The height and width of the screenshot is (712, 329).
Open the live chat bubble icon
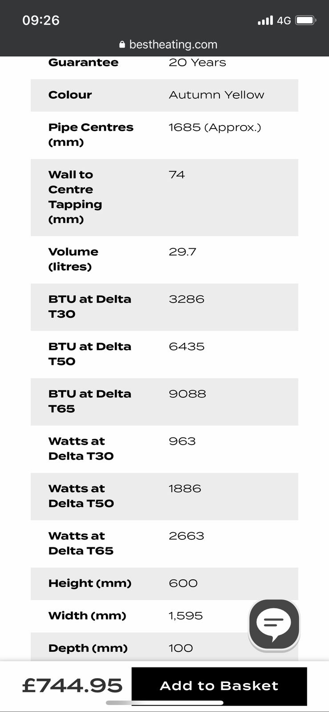(x=274, y=624)
